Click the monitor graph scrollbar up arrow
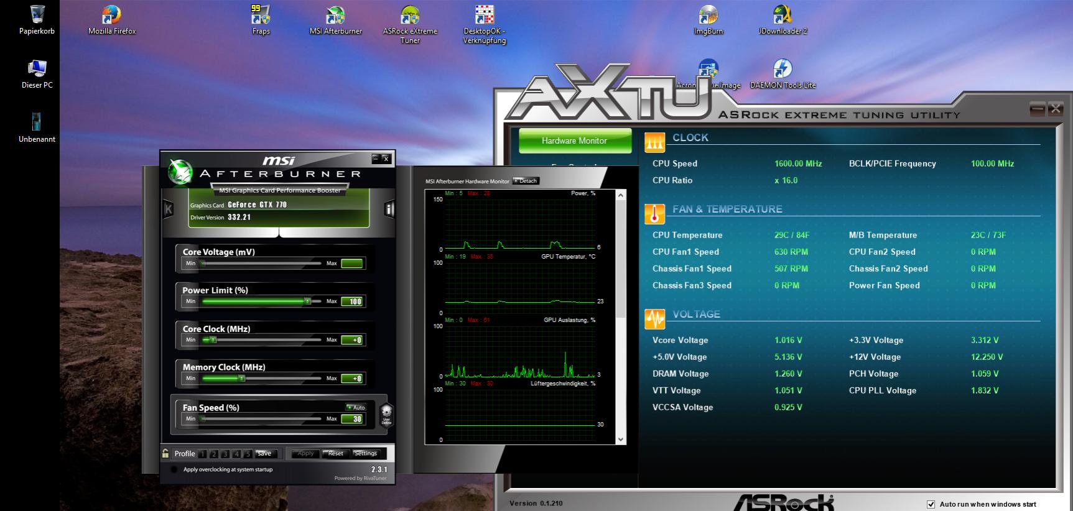The image size is (1073, 511). 620,195
